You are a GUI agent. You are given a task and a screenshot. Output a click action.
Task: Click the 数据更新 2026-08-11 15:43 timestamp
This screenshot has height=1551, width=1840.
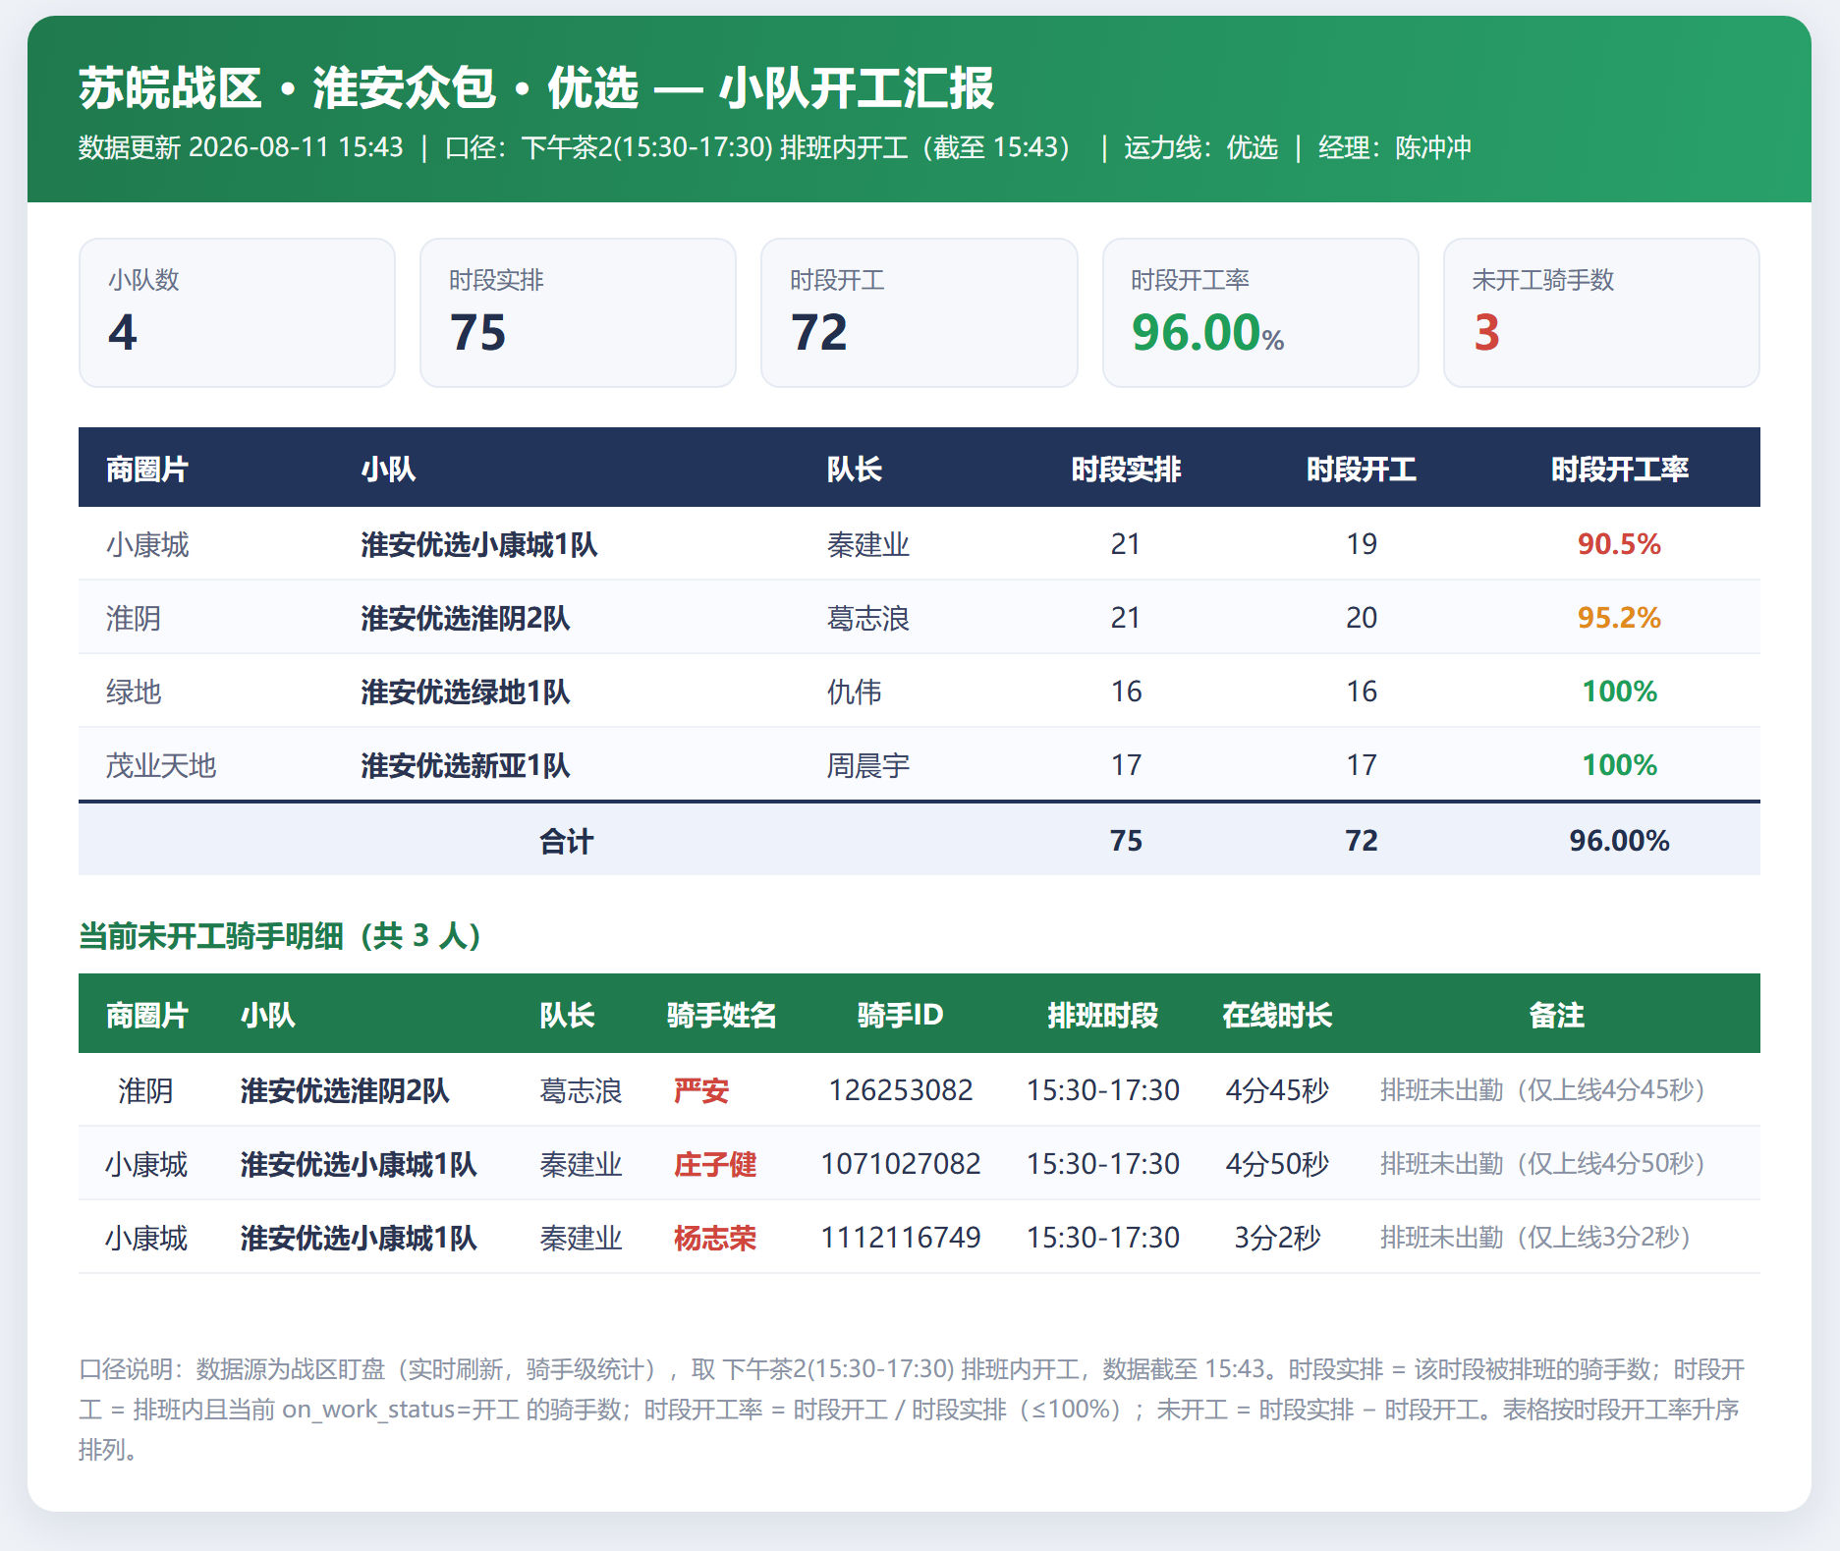pos(241,147)
